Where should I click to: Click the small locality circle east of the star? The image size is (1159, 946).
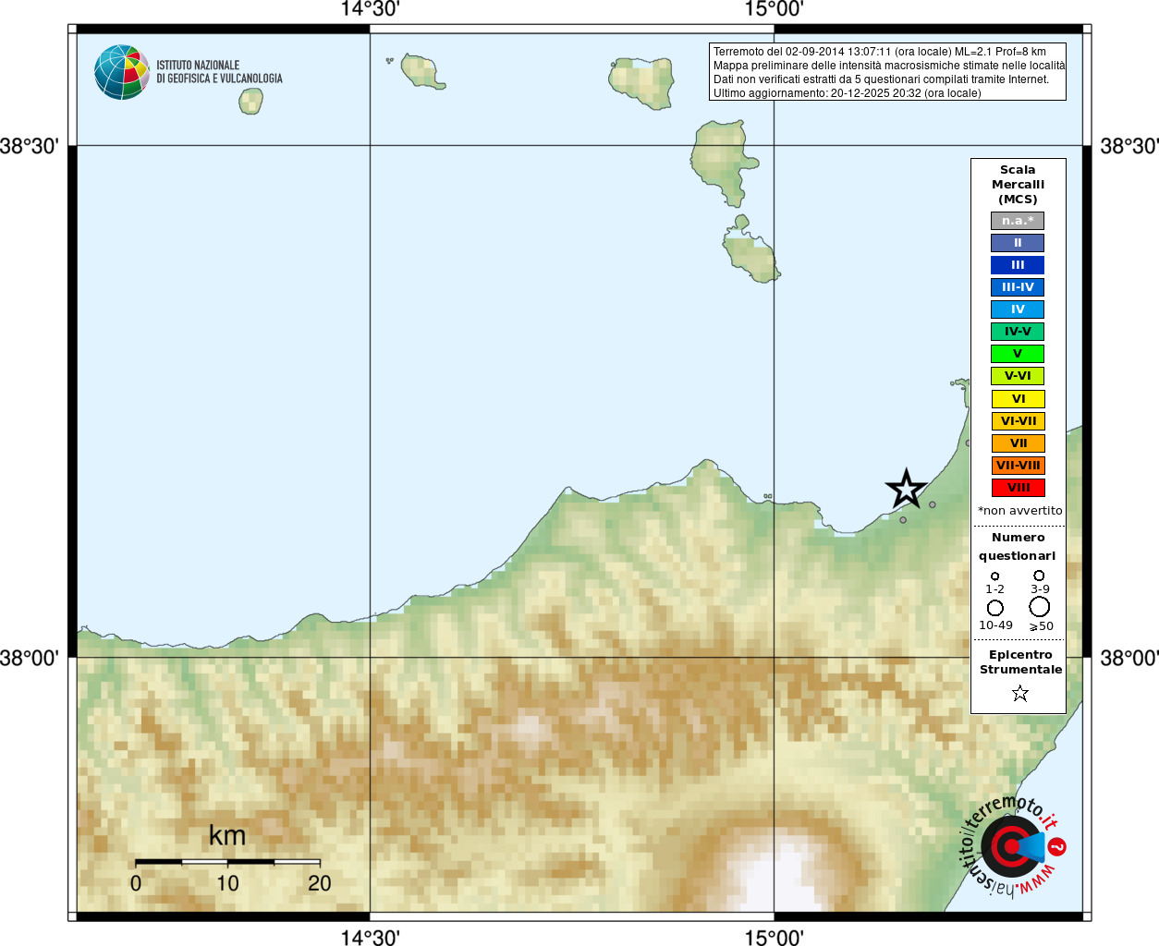[x=932, y=504]
